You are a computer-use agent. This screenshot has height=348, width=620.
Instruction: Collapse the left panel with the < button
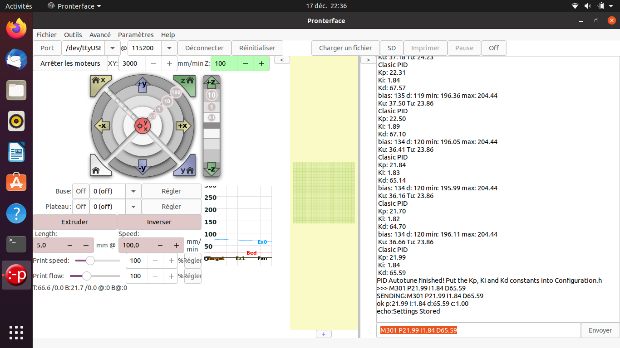click(x=282, y=60)
